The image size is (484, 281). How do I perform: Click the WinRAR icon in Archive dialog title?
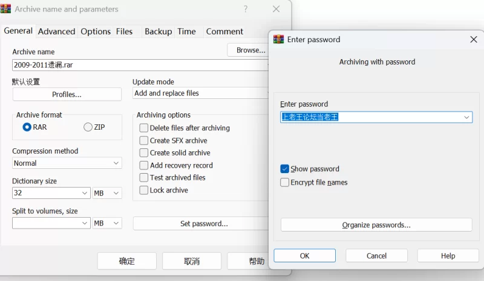(7, 9)
